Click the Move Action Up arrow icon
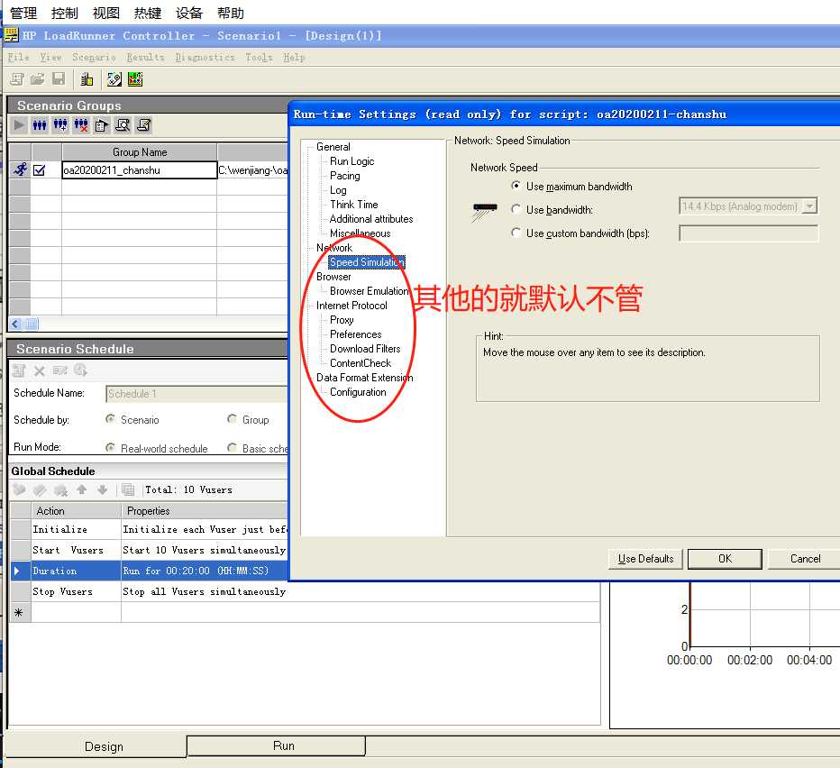The width and height of the screenshot is (840, 768). click(x=81, y=489)
